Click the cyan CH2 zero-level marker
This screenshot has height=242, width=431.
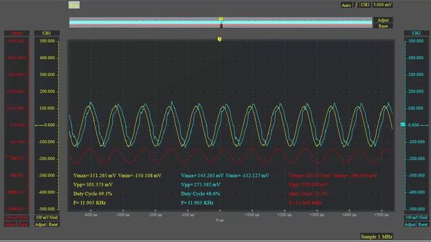tap(403, 124)
